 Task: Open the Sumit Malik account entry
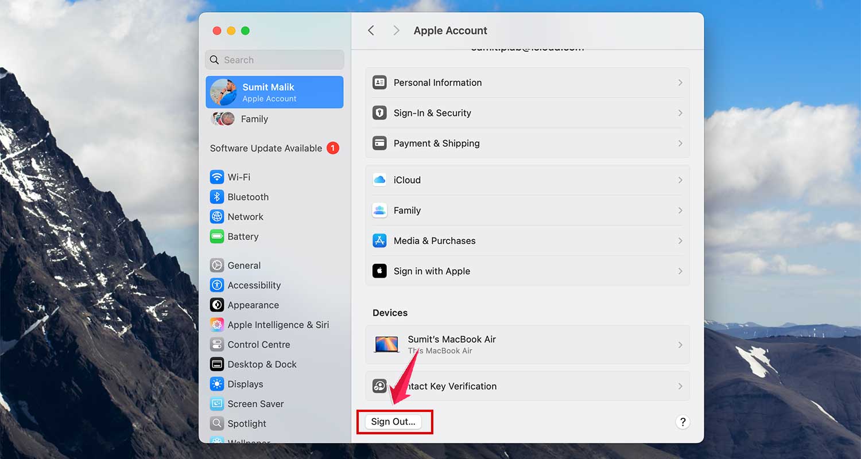pos(274,92)
